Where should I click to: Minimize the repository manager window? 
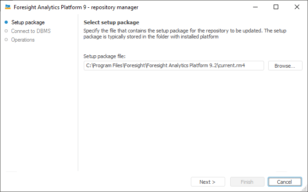255,7
